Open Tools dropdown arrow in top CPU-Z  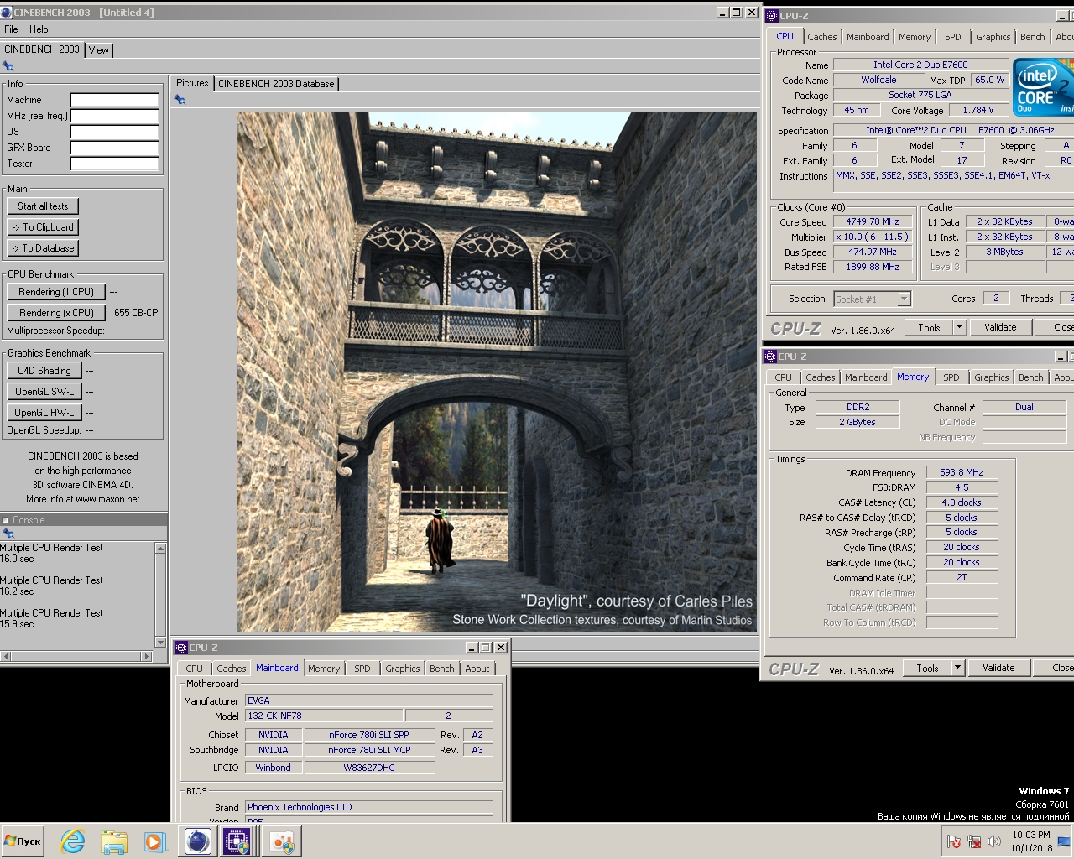[x=959, y=327]
